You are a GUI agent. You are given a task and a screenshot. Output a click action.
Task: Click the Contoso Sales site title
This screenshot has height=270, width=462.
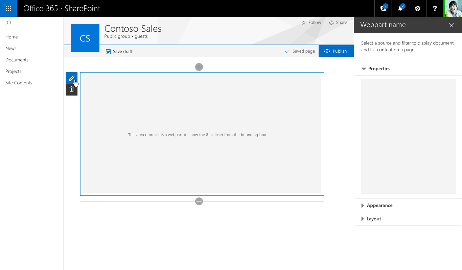[x=133, y=28]
